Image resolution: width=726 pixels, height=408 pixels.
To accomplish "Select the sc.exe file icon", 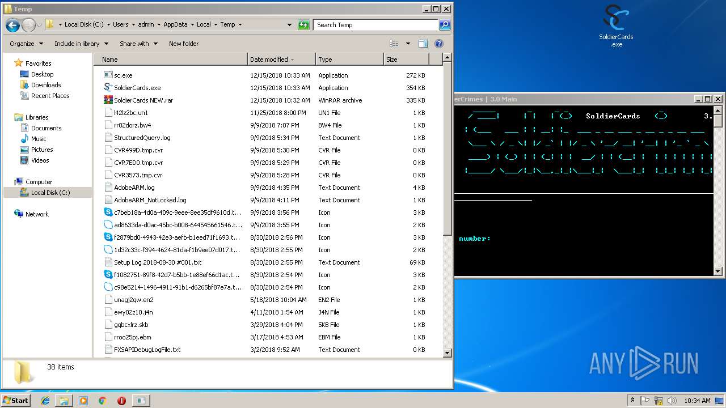I will click(108, 75).
